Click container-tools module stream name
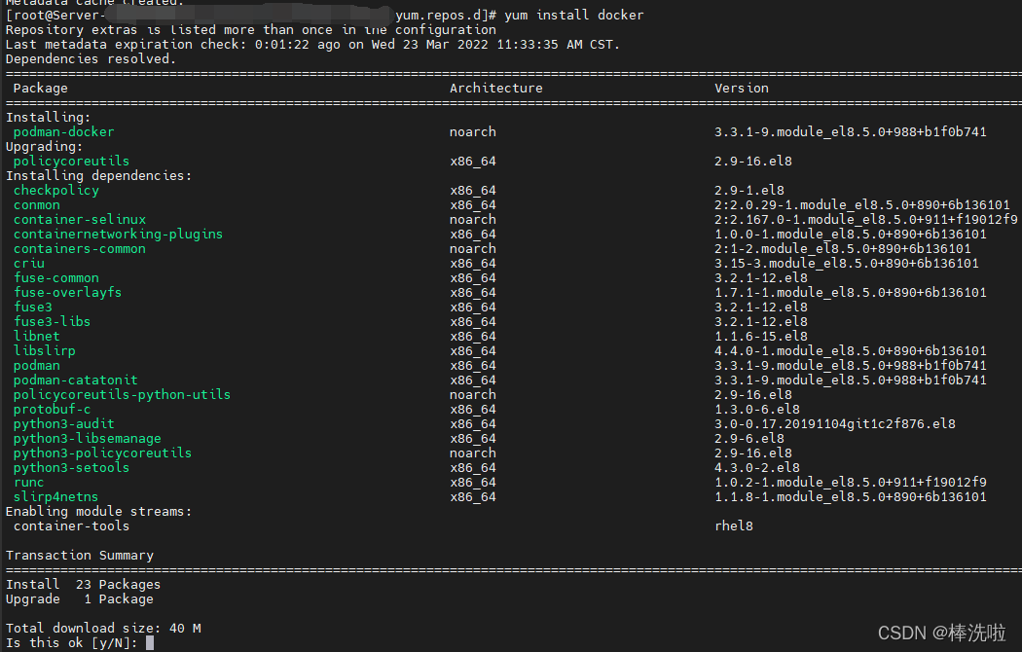The image size is (1022, 652). coord(71,525)
